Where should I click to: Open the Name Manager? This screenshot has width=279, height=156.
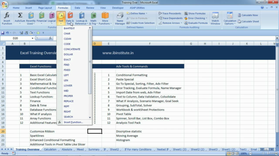tap(120, 18)
